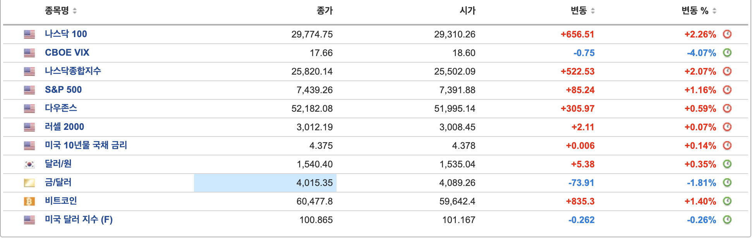752x242 pixels.
Task: Sort by the 종목명 column arrows
Action: pos(75,11)
